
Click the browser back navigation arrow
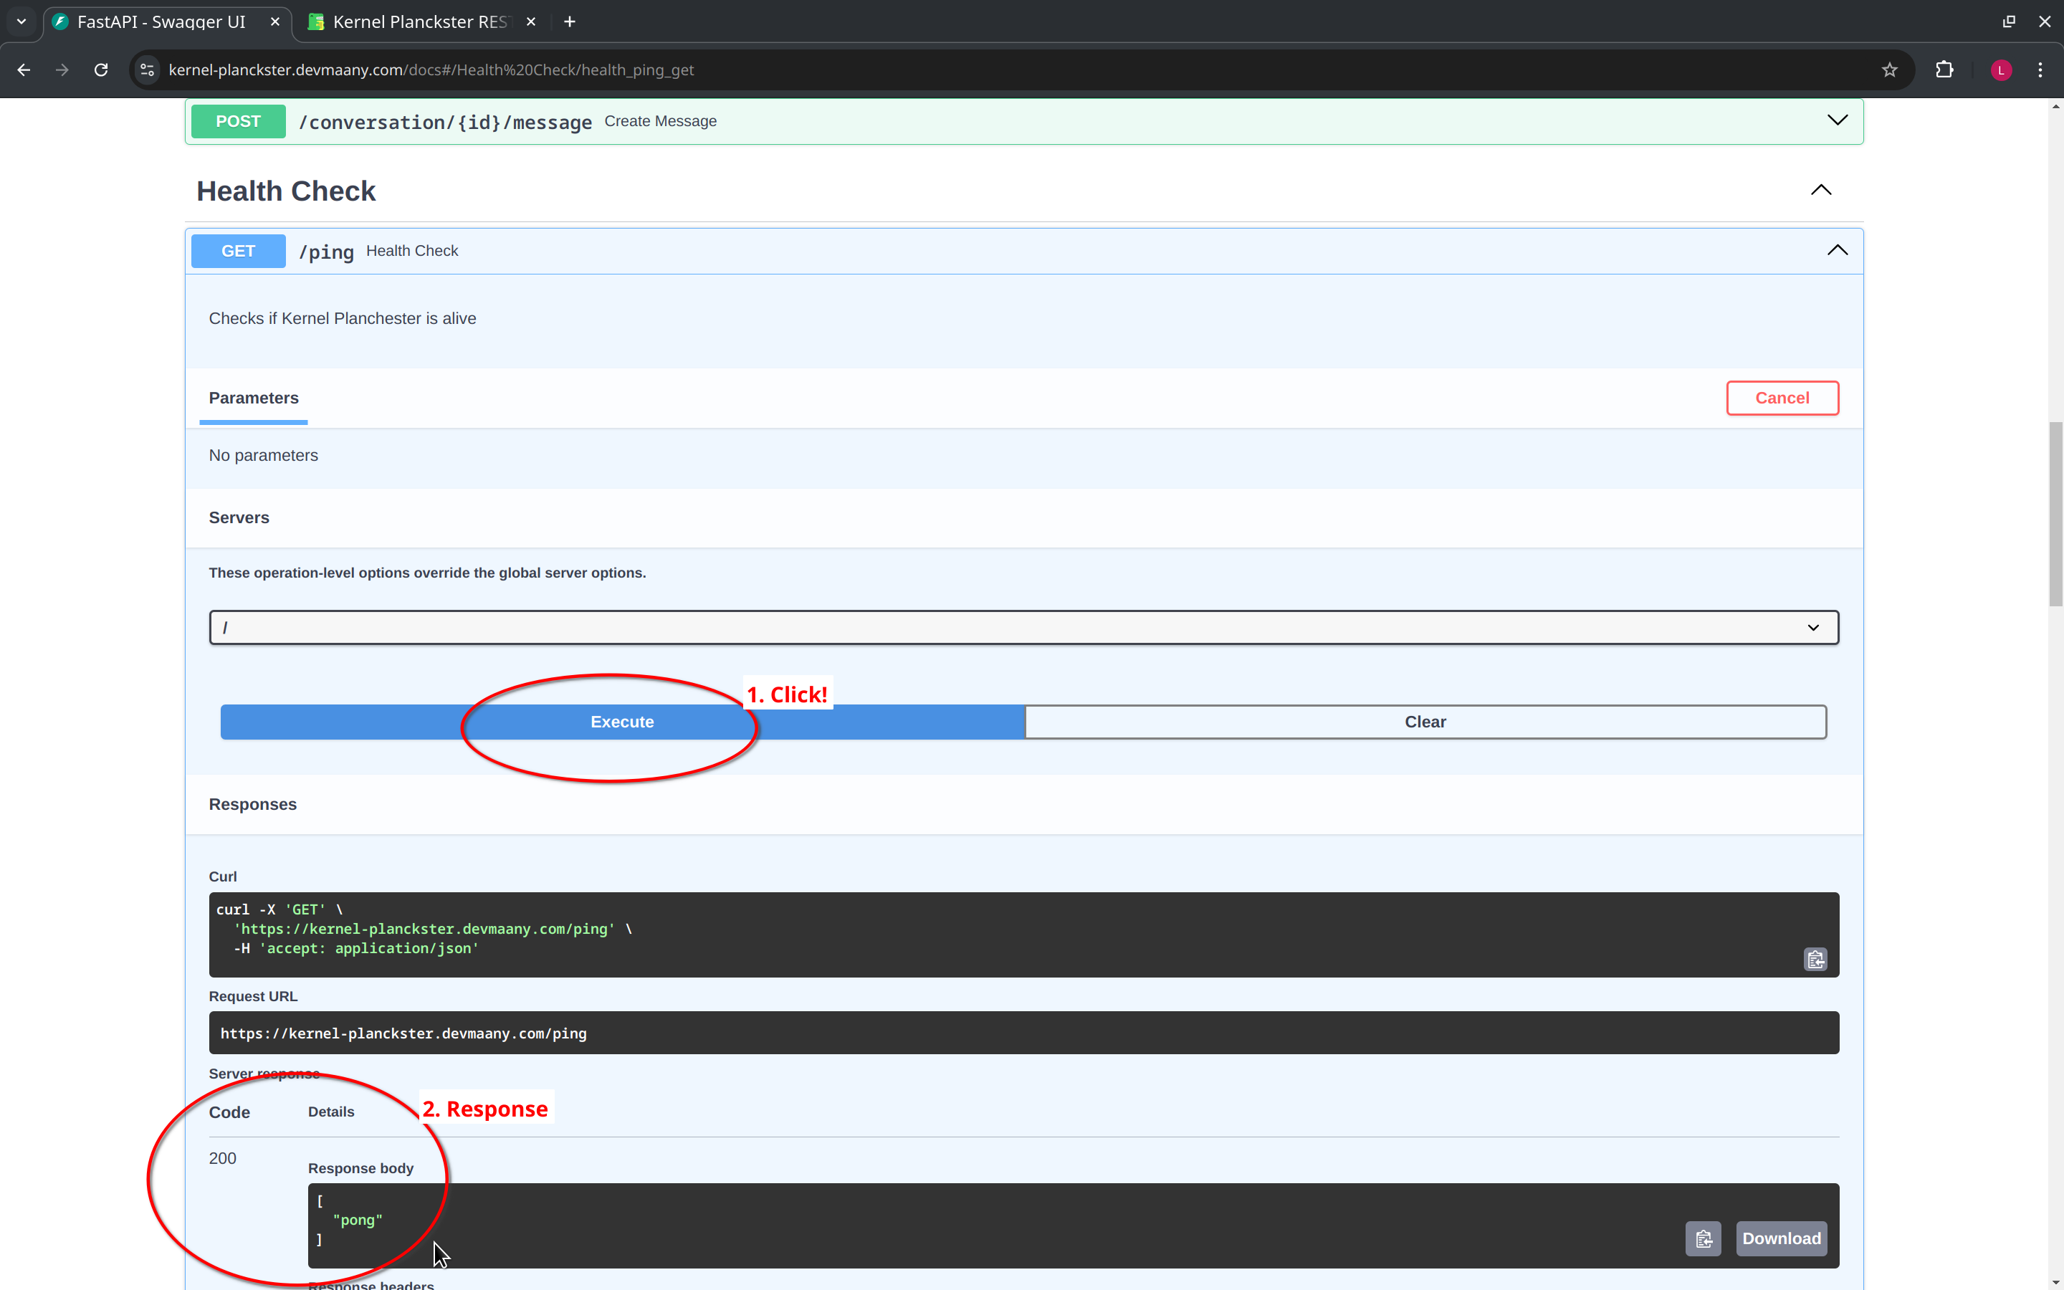click(x=22, y=70)
